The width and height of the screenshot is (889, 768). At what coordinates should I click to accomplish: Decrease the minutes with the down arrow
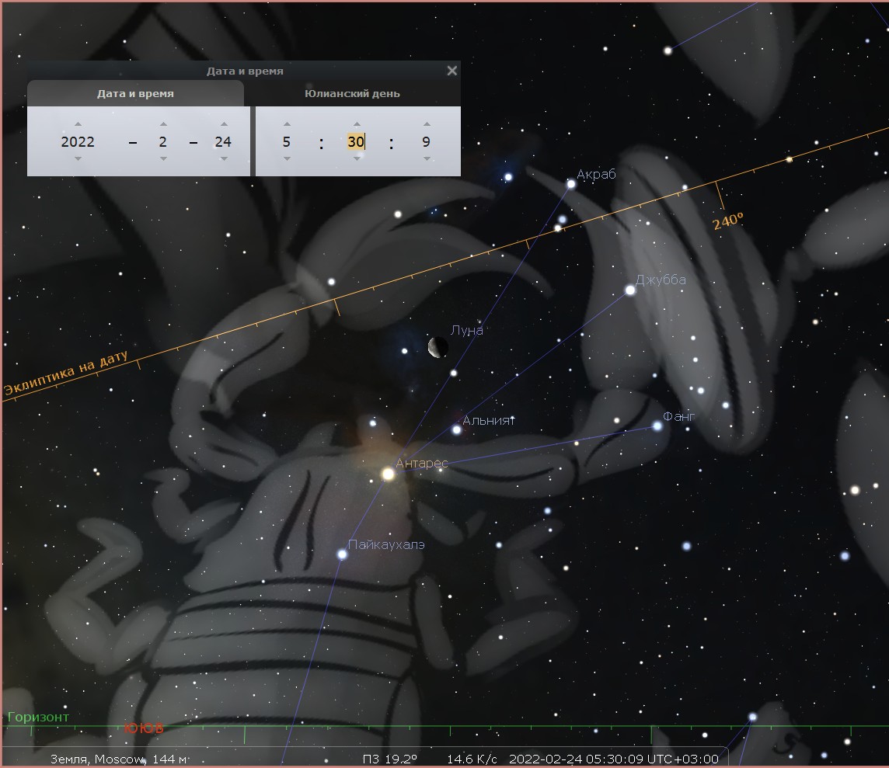click(x=357, y=158)
